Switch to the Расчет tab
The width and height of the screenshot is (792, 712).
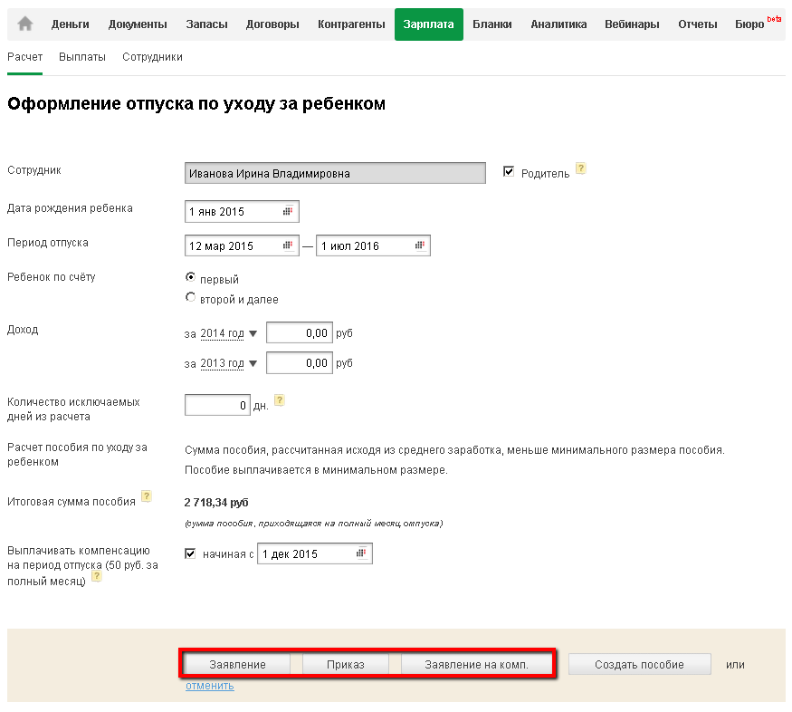[24, 57]
